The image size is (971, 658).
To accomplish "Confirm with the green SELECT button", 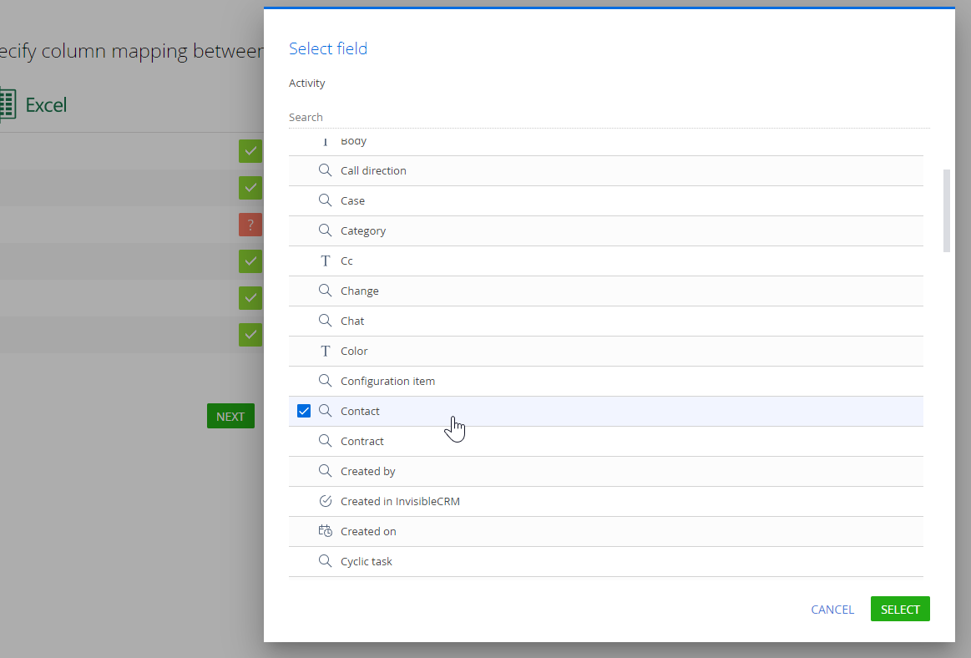I will pyautogui.click(x=900, y=609).
